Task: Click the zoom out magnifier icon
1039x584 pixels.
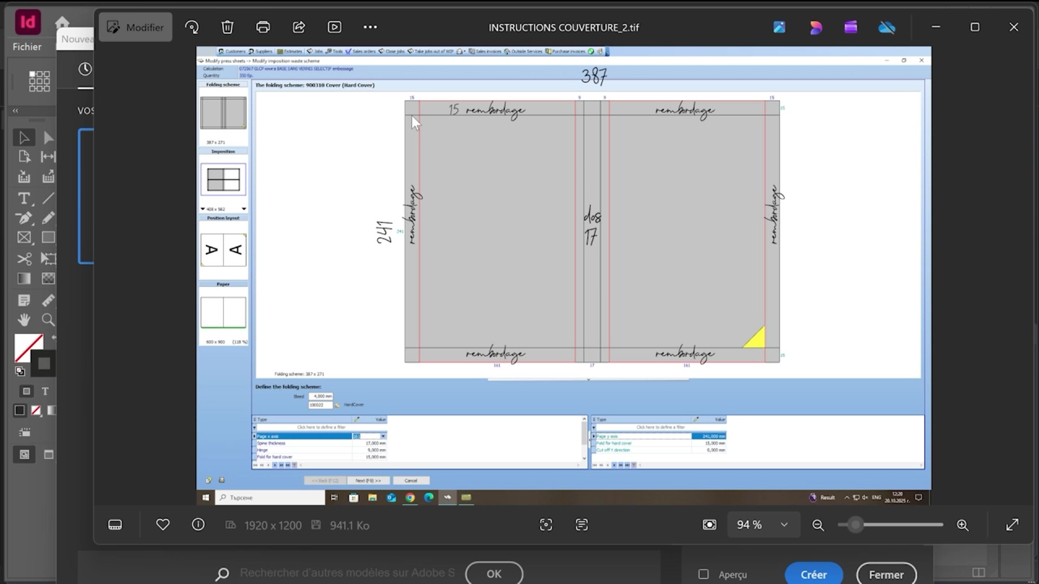Action: pyautogui.click(x=818, y=525)
